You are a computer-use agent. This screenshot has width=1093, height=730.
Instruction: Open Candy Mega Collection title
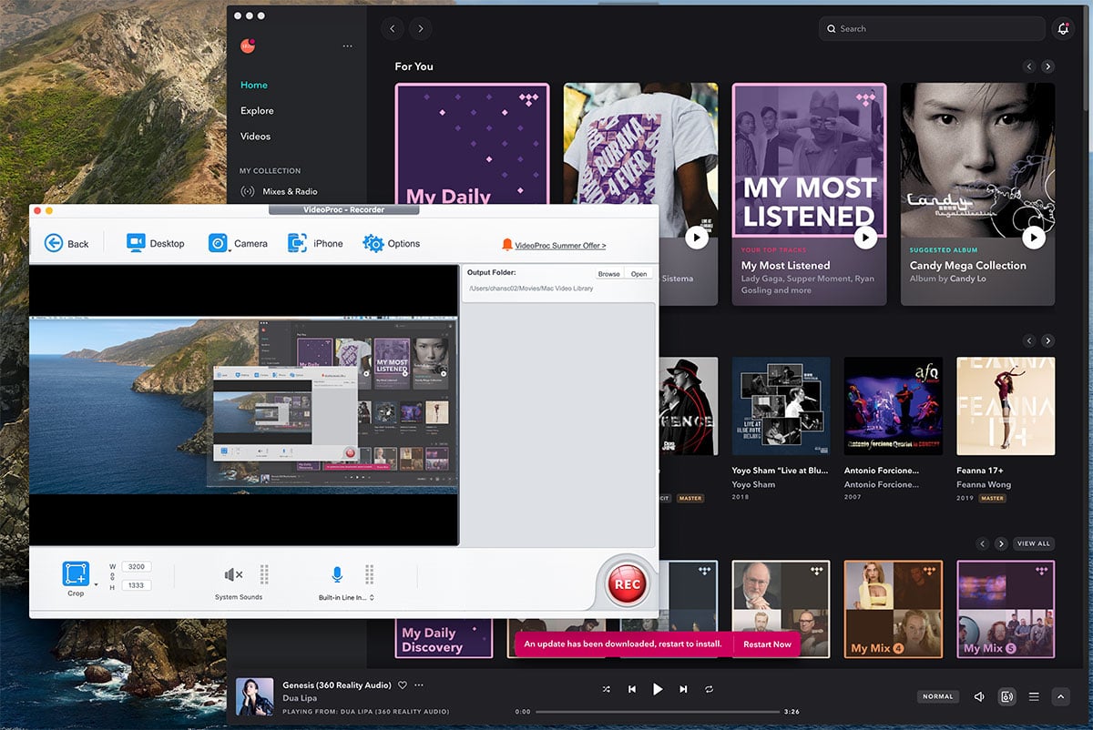pyautogui.click(x=968, y=265)
